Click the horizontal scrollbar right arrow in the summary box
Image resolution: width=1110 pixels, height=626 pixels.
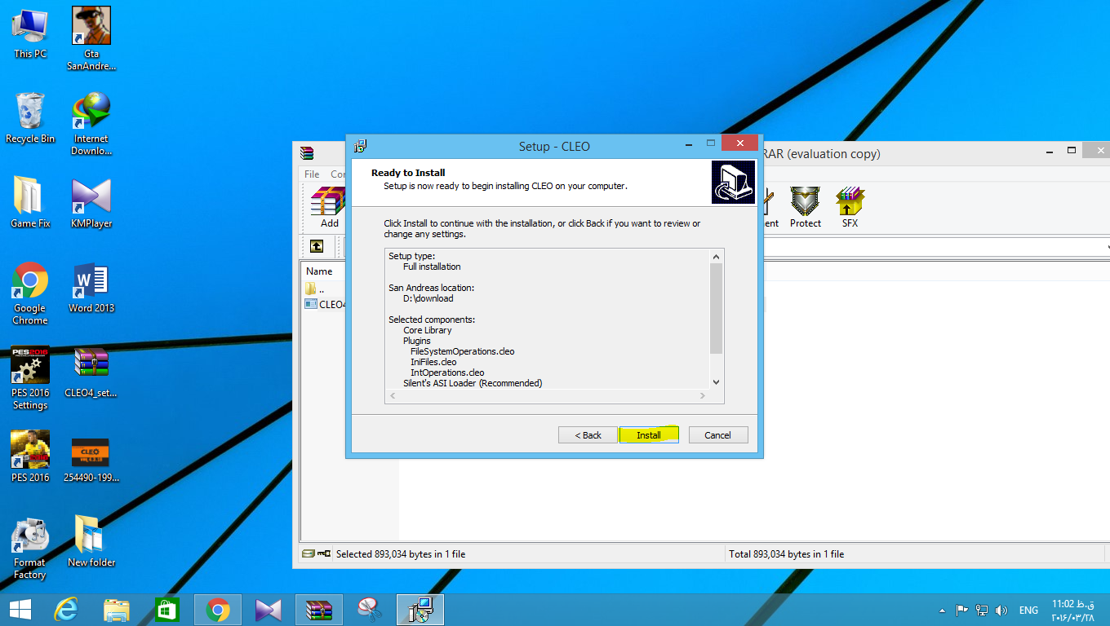[703, 395]
